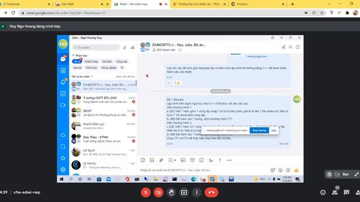Open Zalo messages icon in sidebar
360x202 pixels.
click(x=63, y=59)
